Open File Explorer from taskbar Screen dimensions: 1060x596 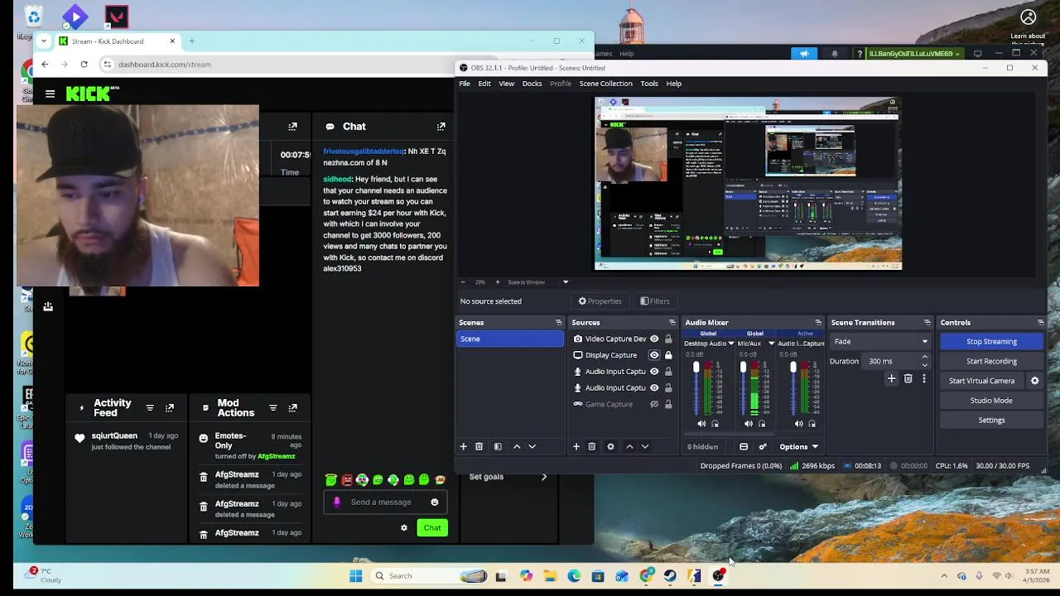pos(550,576)
